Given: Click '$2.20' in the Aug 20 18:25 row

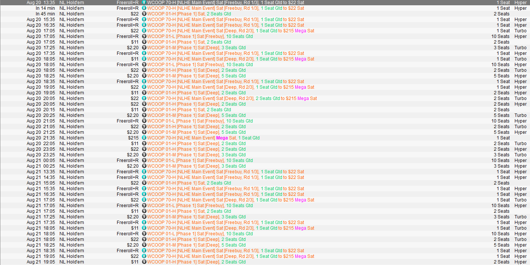Looking at the screenshot, I should tap(133, 76).
